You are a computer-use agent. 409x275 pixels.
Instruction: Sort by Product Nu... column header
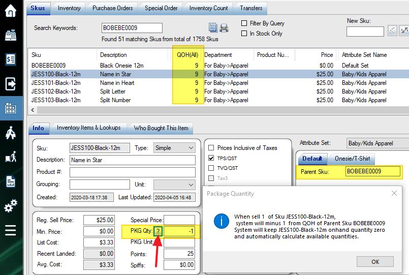(274, 55)
